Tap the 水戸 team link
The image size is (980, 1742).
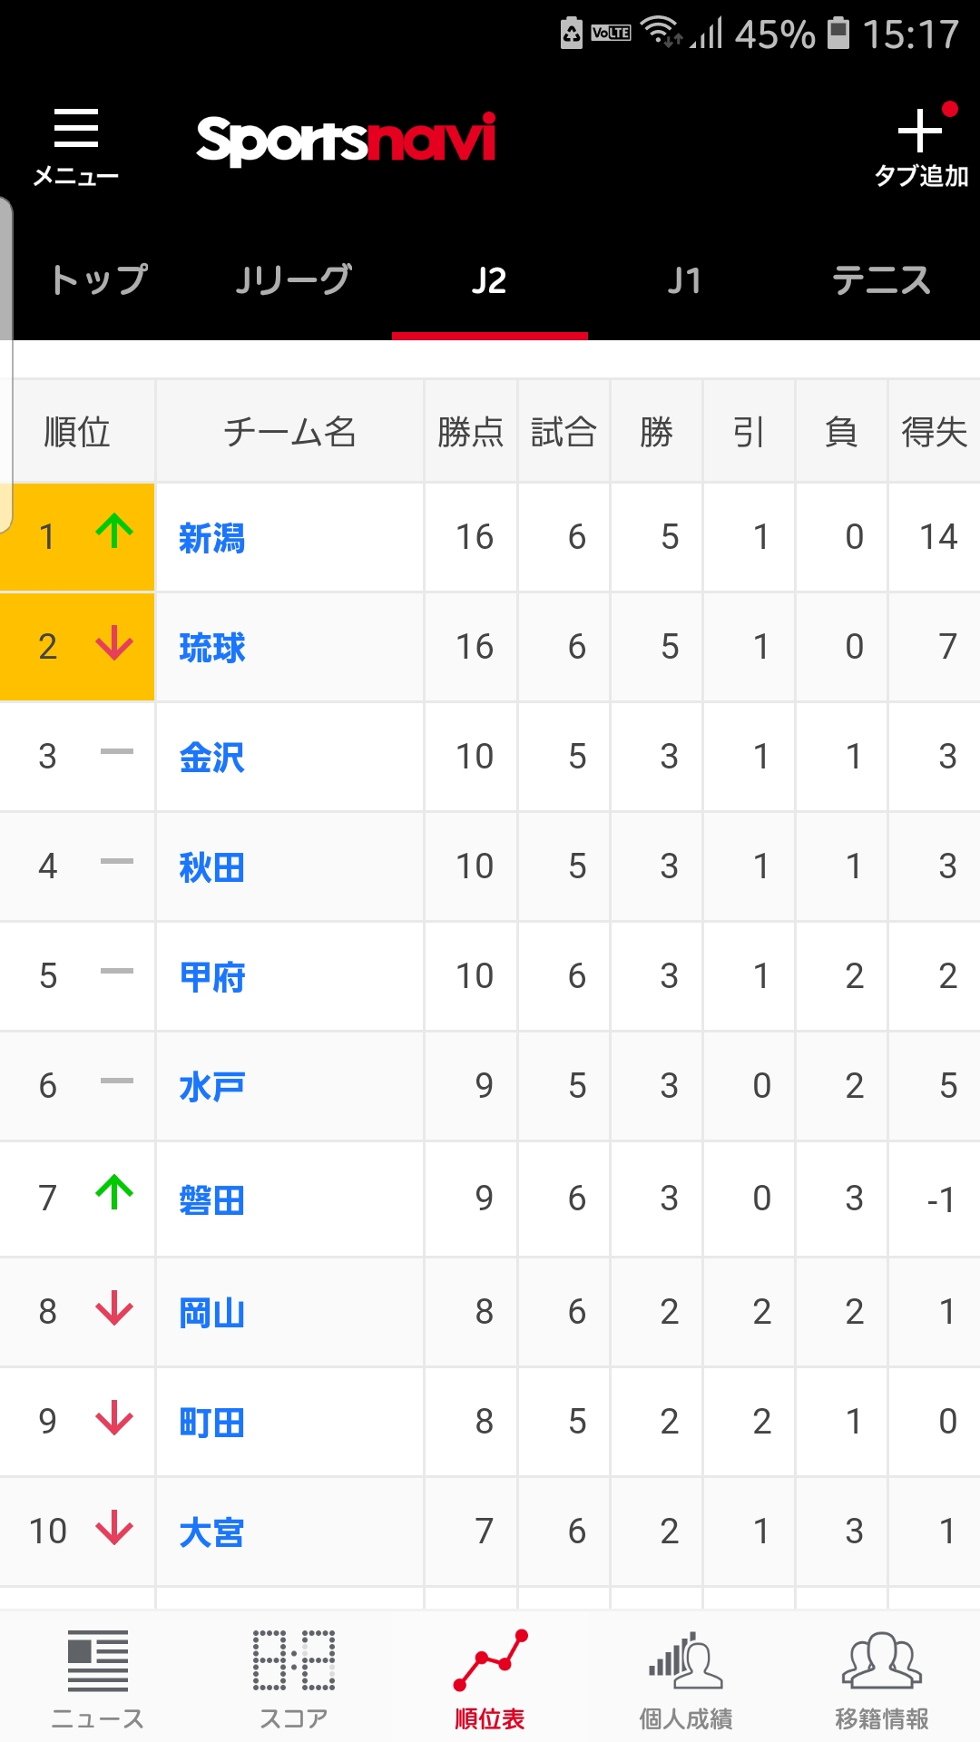(212, 1086)
